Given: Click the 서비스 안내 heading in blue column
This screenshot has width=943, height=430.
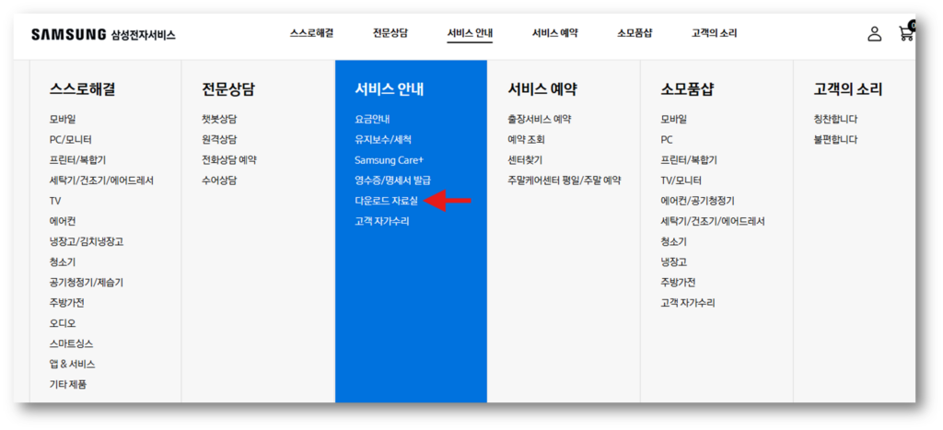Looking at the screenshot, I should [390, 89].
